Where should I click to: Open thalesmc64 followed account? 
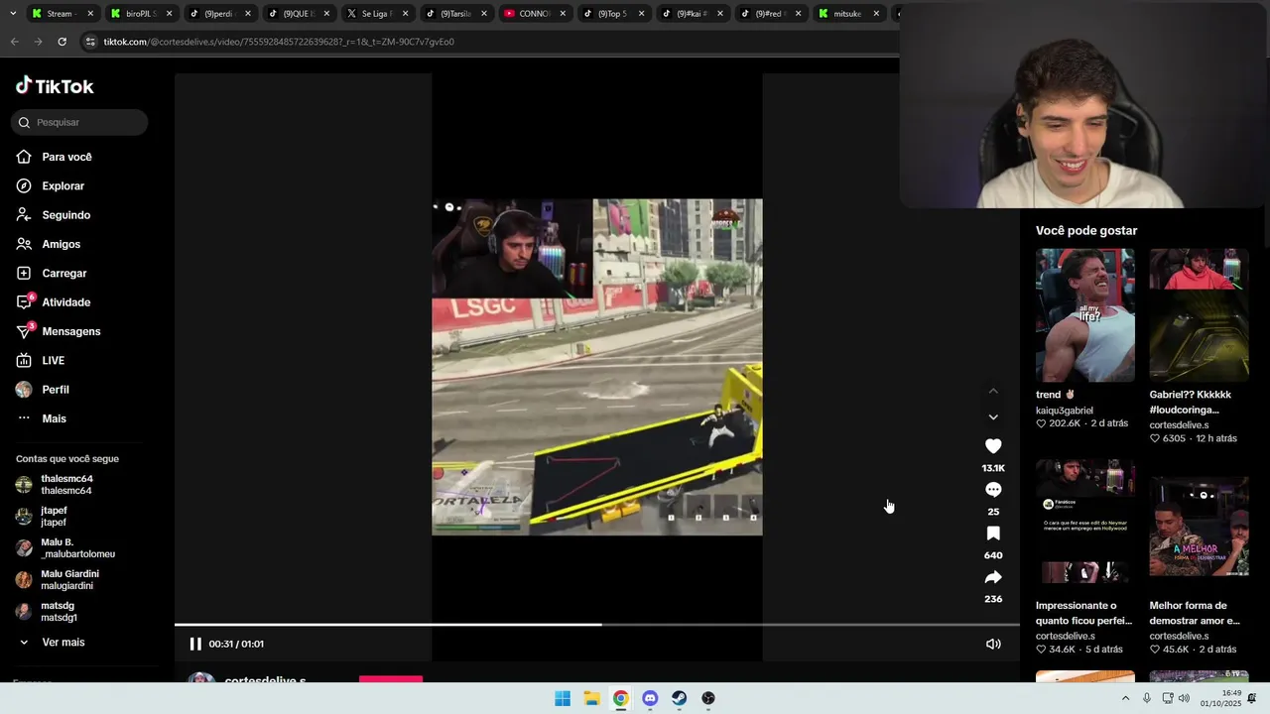66,485
